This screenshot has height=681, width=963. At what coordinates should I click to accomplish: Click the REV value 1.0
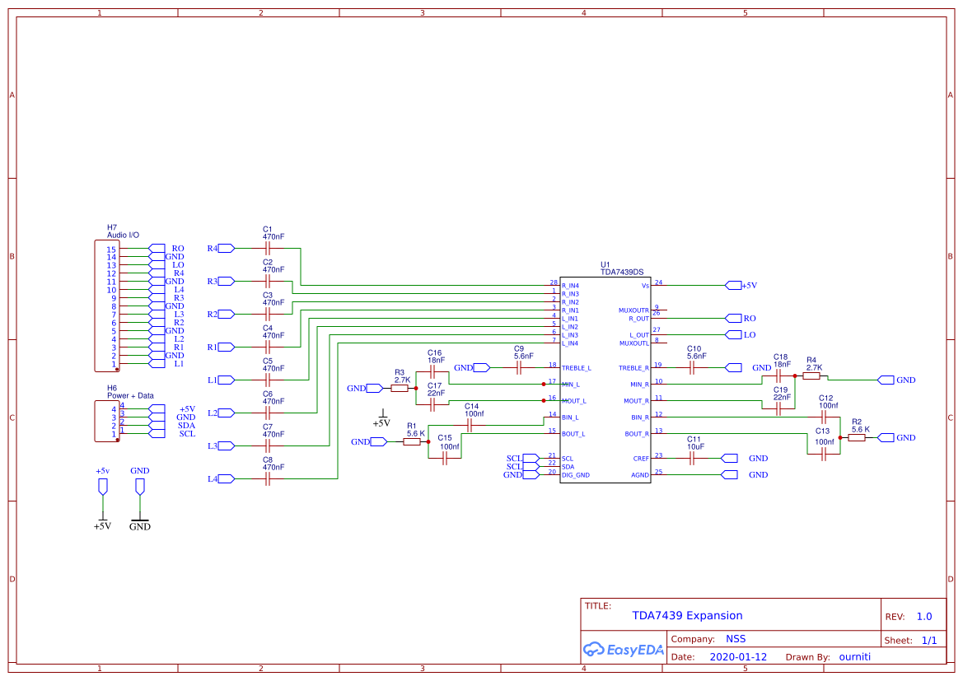pos(923,616)
